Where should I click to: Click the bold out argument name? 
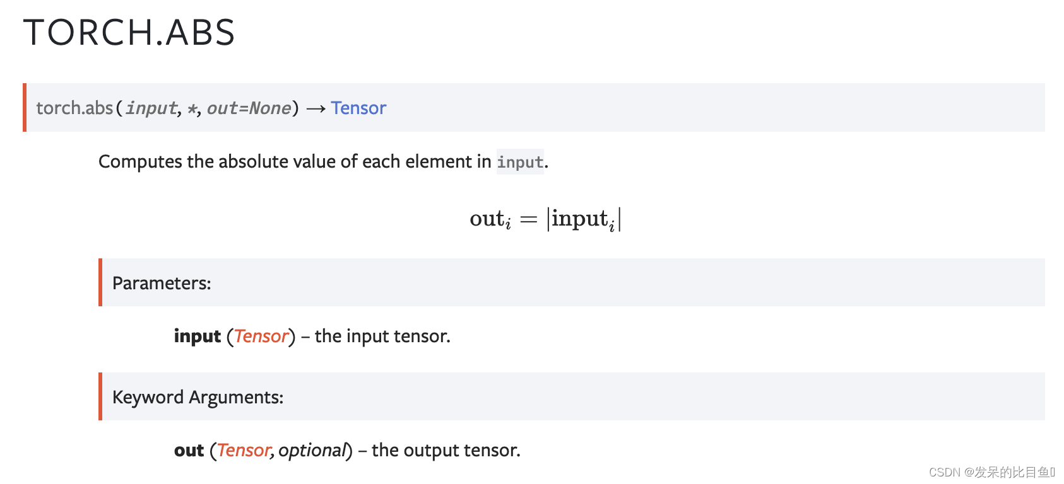coord(189,450)
